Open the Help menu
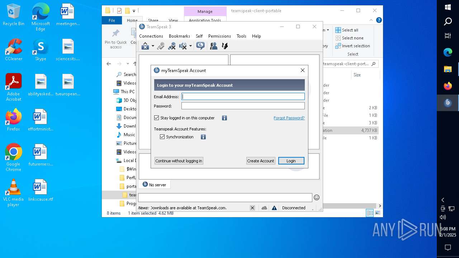Screen dimensions: 459x258 pos(256,36)
